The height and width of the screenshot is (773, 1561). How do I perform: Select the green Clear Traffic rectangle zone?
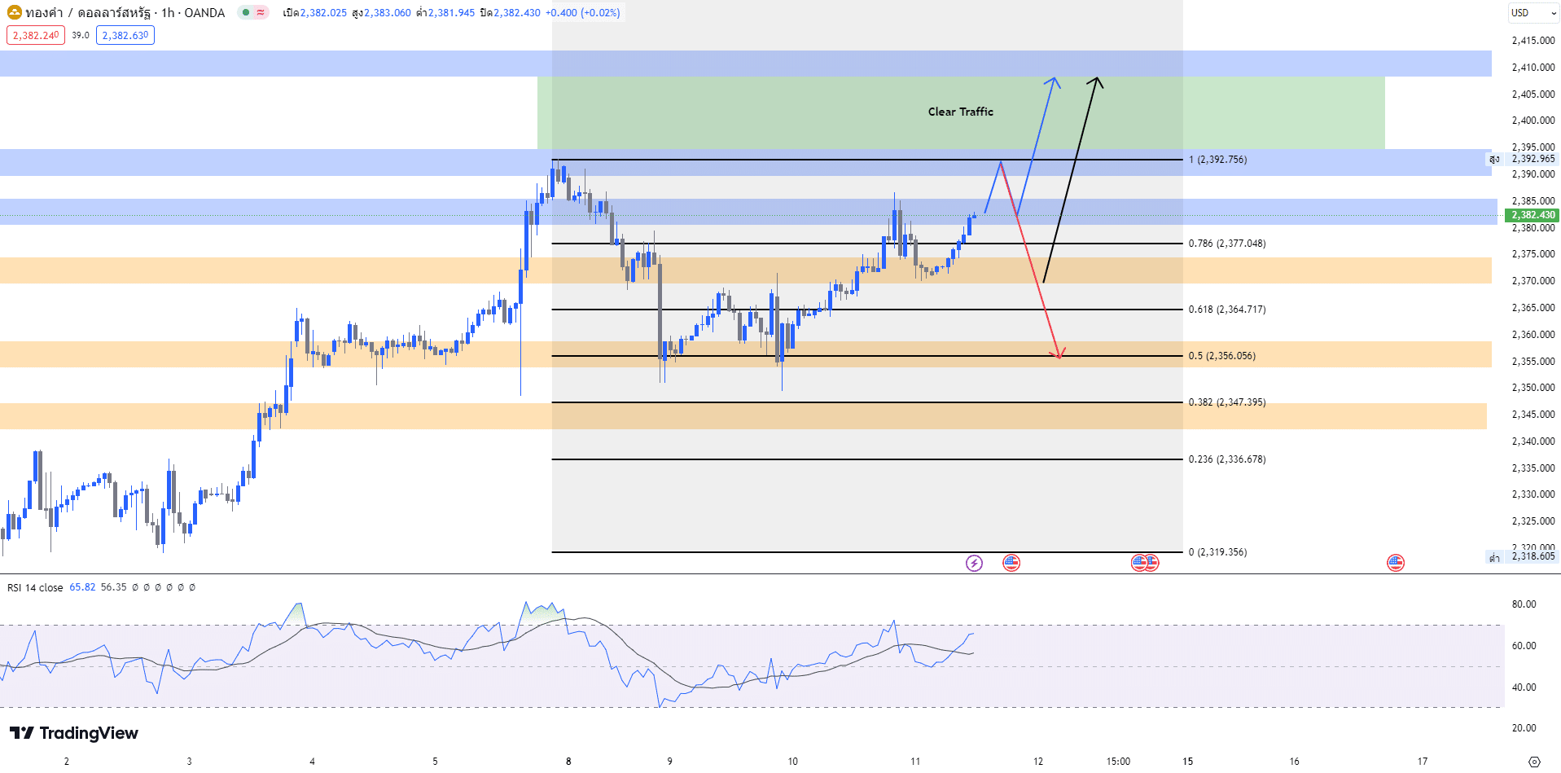(x=961, y=113)
